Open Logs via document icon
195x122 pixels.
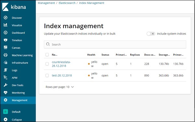coord(6,70)
